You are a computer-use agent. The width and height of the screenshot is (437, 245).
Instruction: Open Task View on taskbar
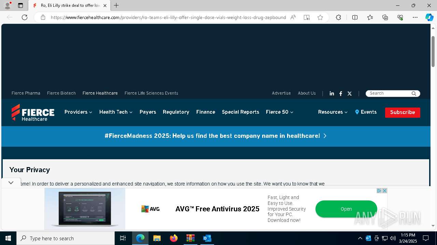(x=123, y=238)
